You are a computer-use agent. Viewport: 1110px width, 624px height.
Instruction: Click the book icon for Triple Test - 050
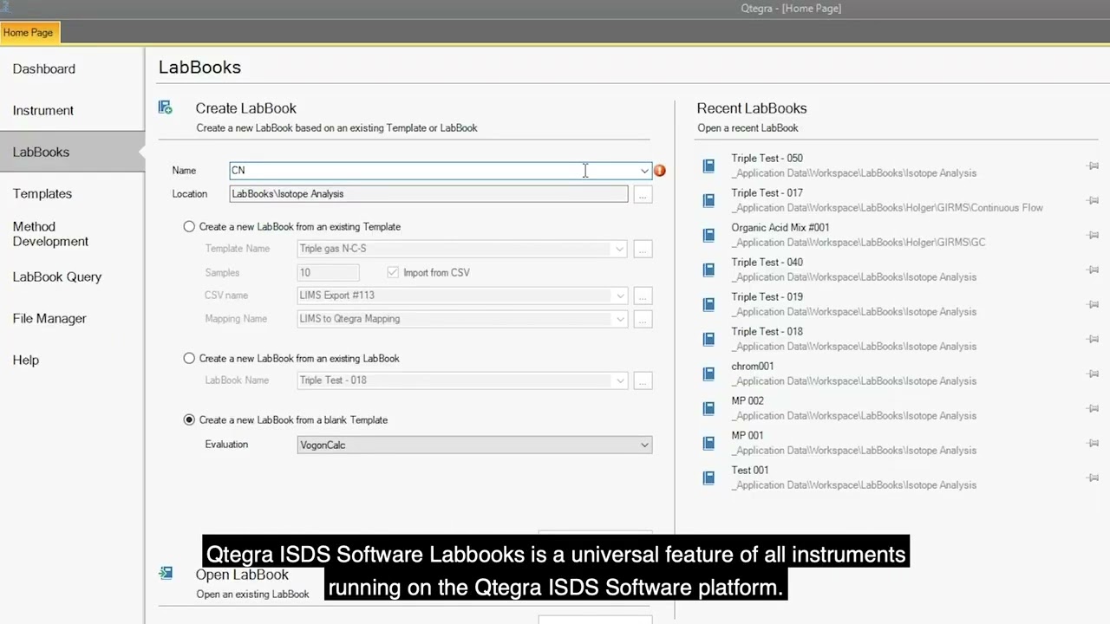[x=708, y=166]
